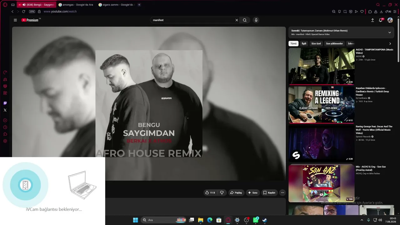
Task: Open the Ati242 TAMPONTAMPONA video thumbnail
Action: click(x=322, y=66)
